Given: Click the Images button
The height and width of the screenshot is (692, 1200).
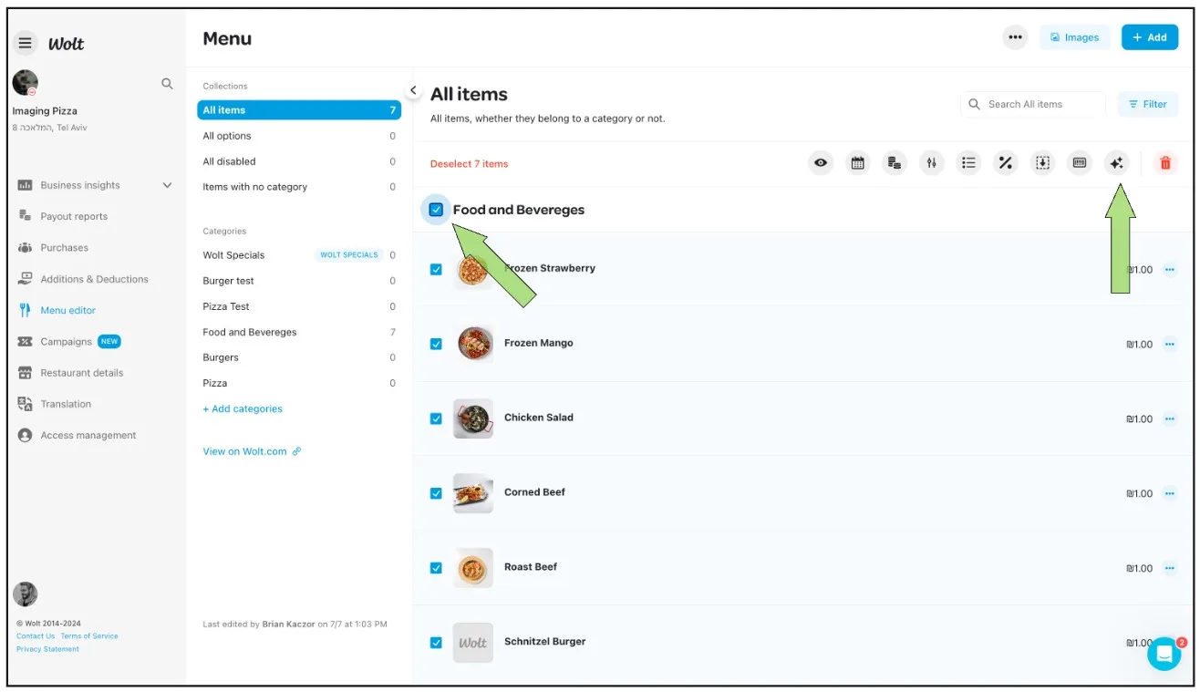Looking at the screenshot, I should 1074,37.
